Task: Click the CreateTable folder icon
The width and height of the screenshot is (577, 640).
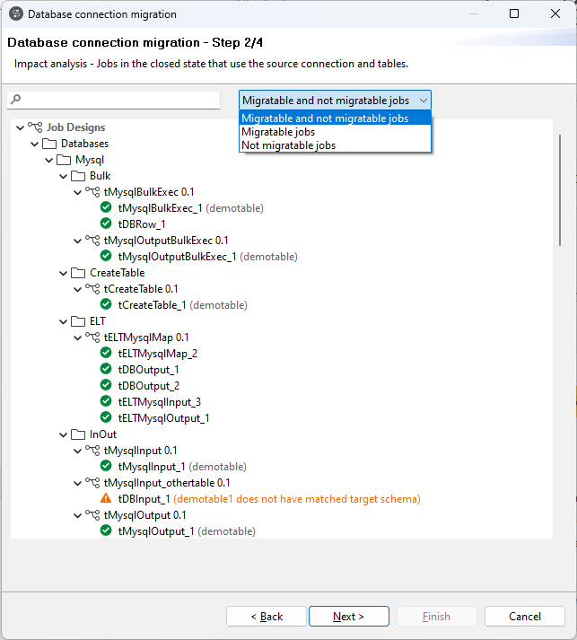Action: pos(78,273)
